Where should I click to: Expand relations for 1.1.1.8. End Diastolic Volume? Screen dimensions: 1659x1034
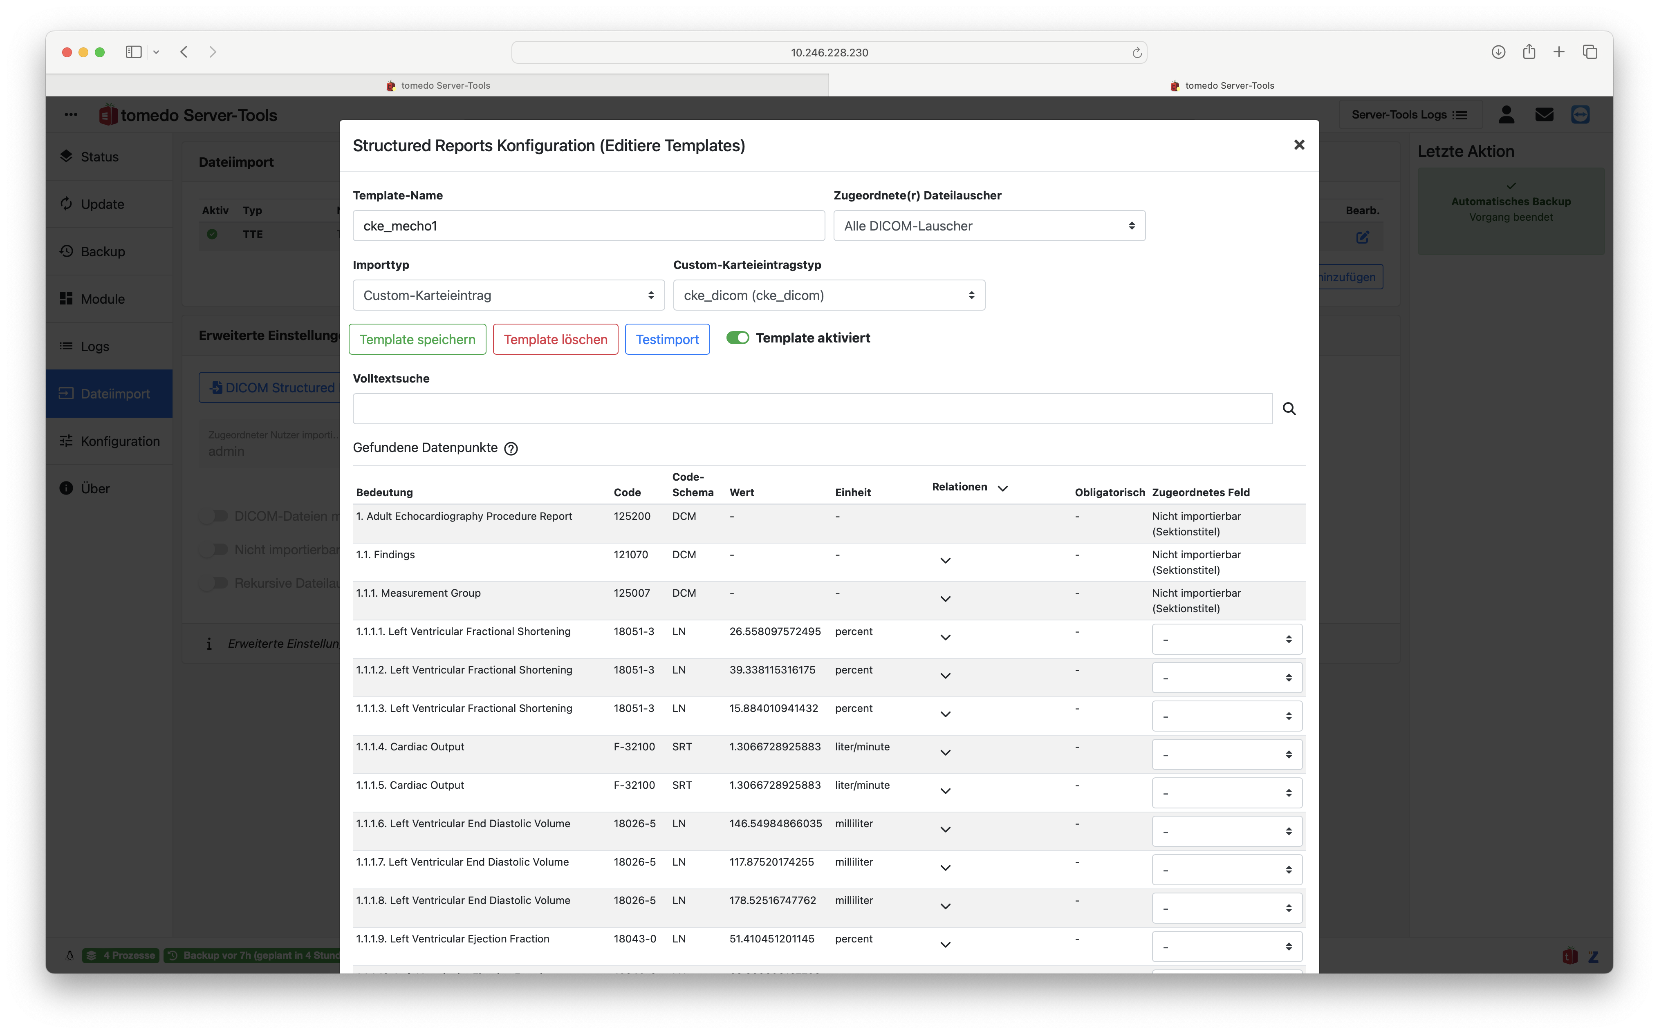point(945,907)
